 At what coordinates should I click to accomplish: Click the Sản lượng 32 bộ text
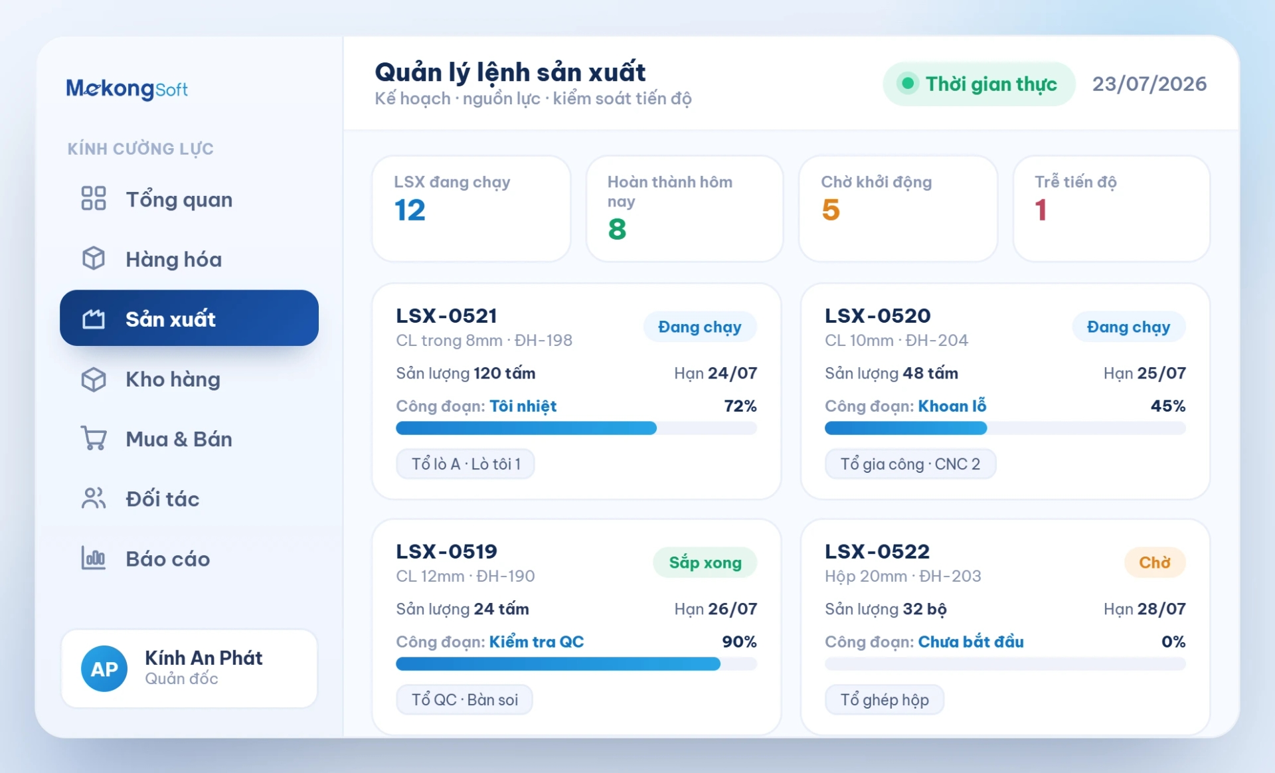click(x=886, y=609)
